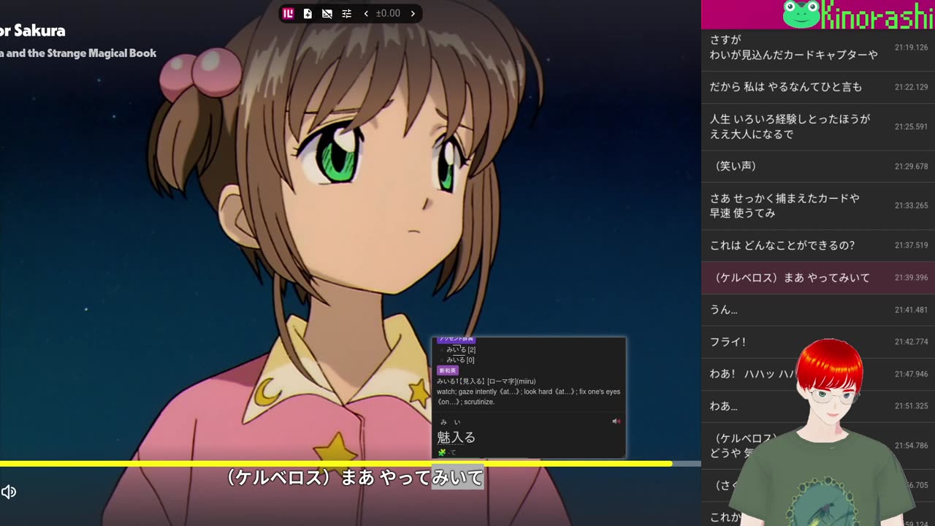The image size is (935, 526).
Task: Click the ±0.00 subtitle offset field
Action: pyautogui.click(x=389, y=13)
